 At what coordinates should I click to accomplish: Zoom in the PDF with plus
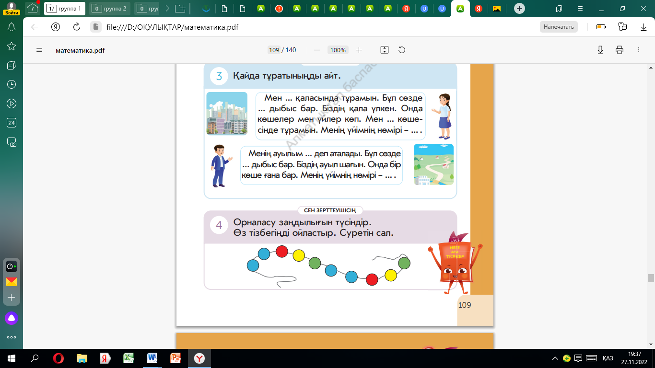coord(359,50)
